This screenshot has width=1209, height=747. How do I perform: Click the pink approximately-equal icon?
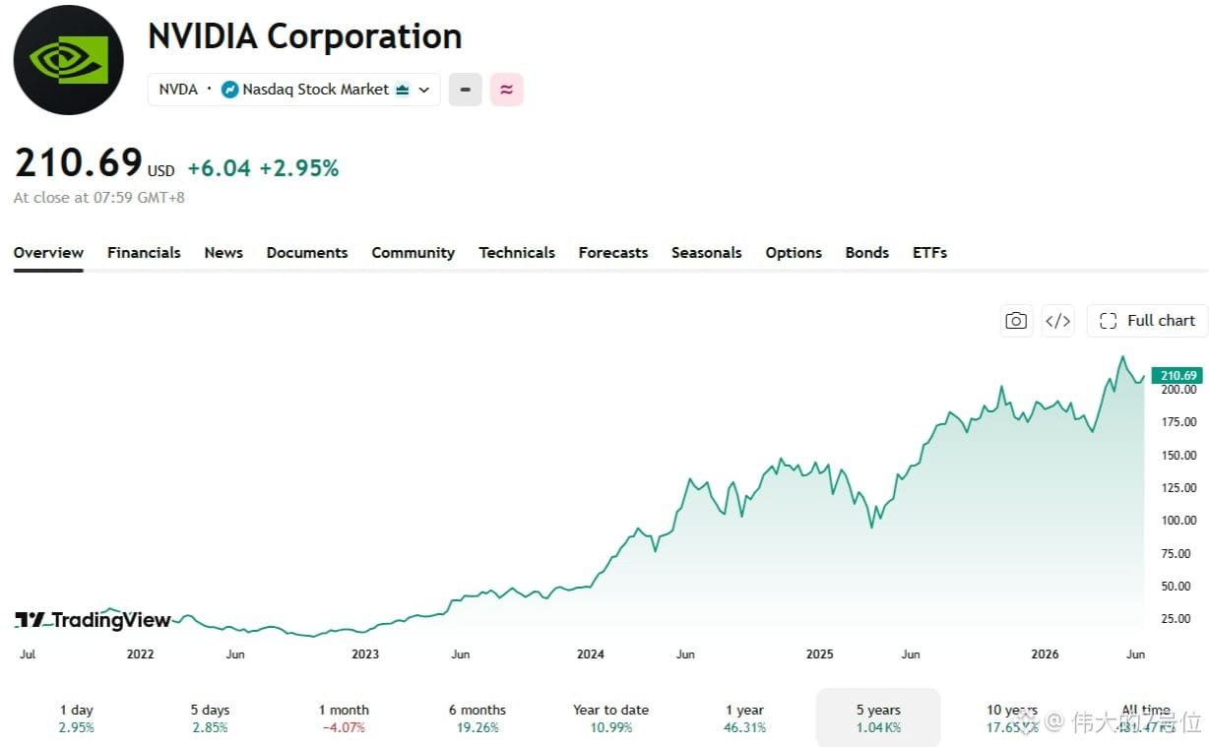[x=507, y=90]
